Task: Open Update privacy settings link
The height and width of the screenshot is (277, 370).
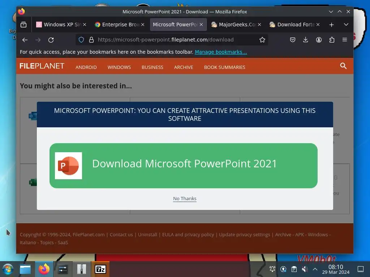Action: (245, 234)
